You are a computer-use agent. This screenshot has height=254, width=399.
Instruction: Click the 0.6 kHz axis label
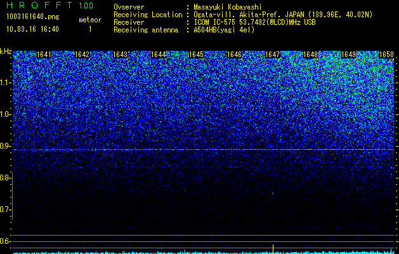pyautogui.click(x=4, y=241)
